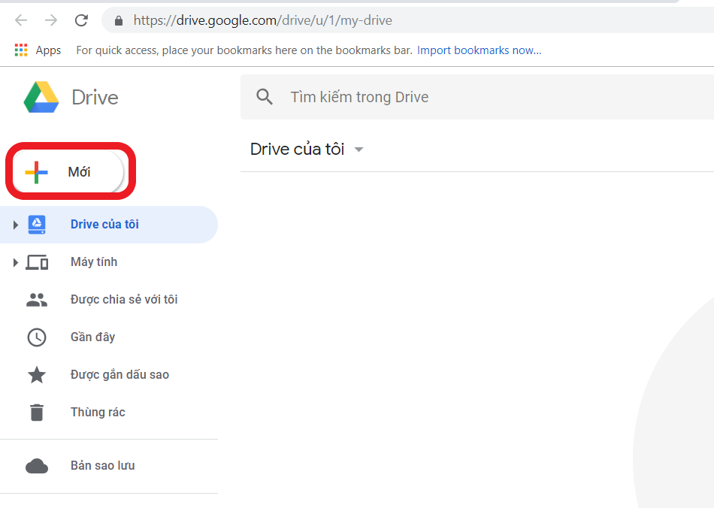
Task: Reload the page with the refresh icon
Action: click(x=81, y=20)
